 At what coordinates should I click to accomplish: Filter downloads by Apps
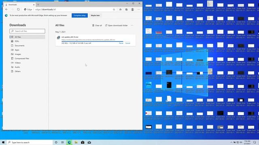27,50
